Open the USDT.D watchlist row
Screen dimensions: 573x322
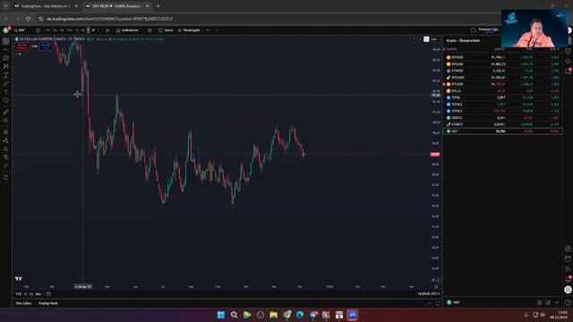(x=502, y=118)
